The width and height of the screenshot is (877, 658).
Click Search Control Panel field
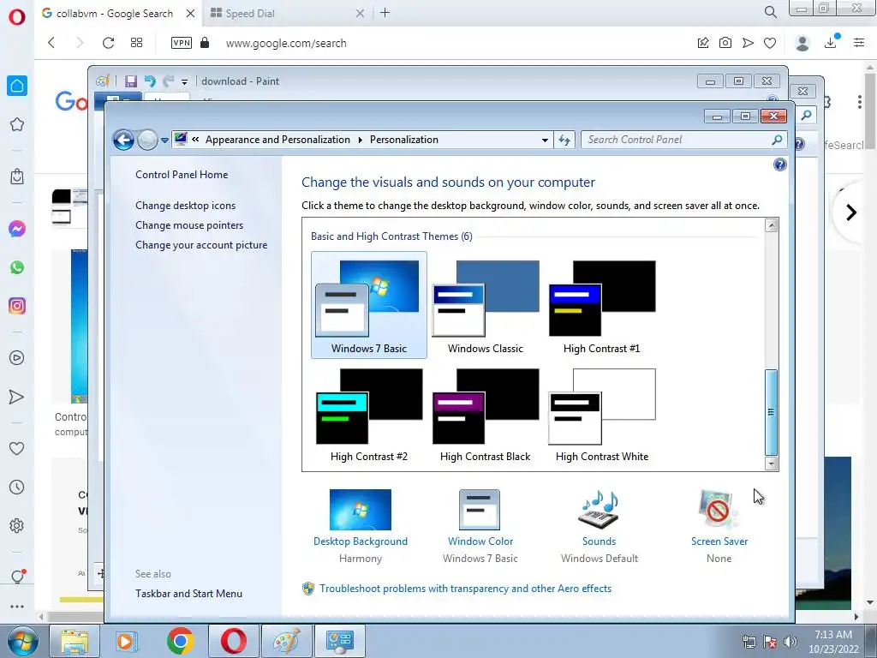point(684,140)
